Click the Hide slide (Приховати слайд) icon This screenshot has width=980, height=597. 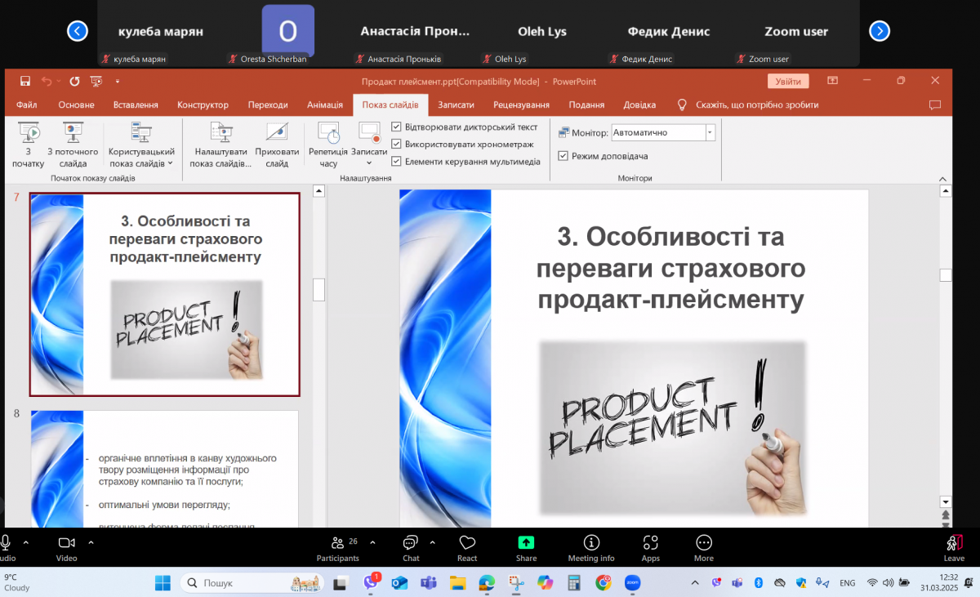click(277, 132)
